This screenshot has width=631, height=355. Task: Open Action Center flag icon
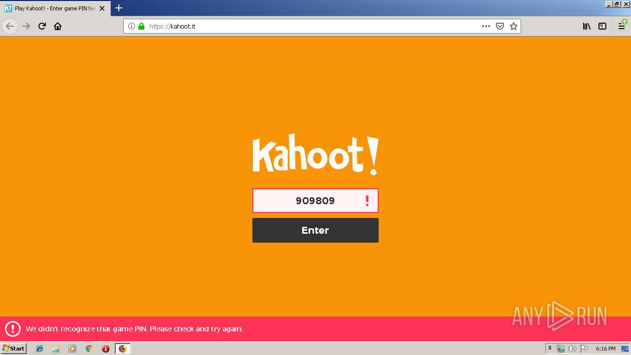[584, 349]
